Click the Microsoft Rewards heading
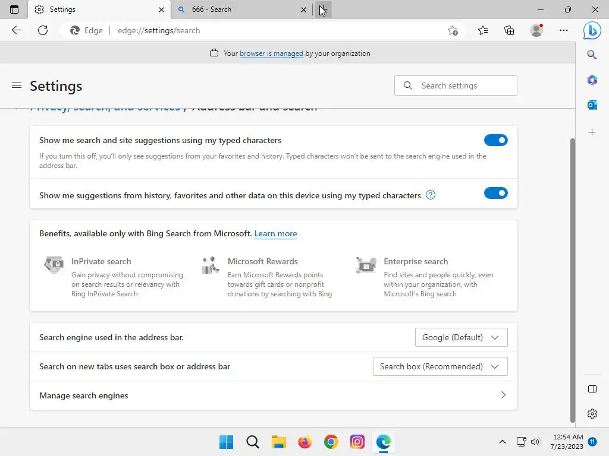 click(262, 261)
